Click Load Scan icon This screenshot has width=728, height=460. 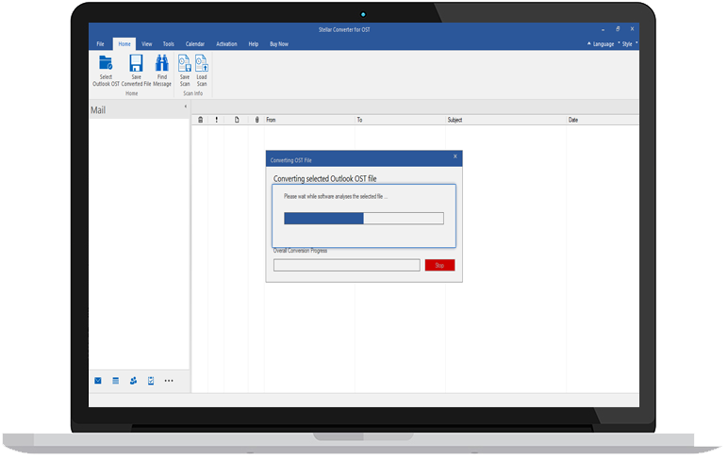tap(202, 63)
